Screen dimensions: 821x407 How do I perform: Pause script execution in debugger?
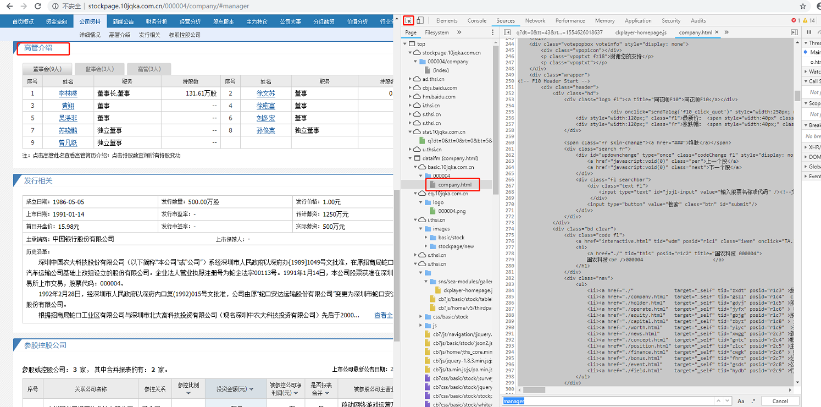(808, 32)
